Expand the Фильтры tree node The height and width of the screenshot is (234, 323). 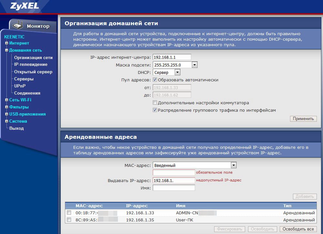6,107
